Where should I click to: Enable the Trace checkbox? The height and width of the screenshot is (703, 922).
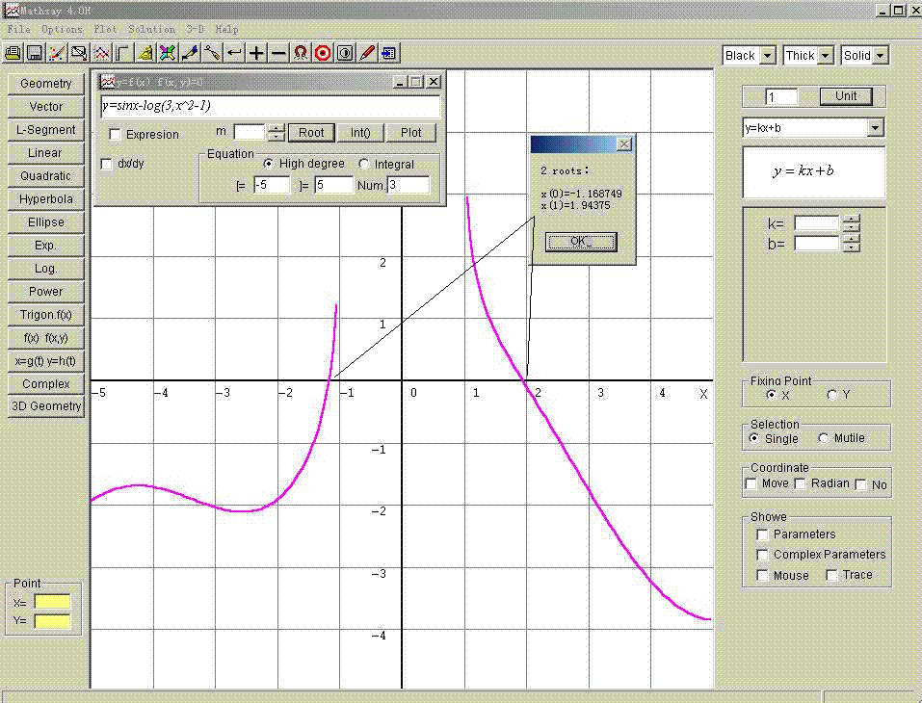[x=832, y=576]
